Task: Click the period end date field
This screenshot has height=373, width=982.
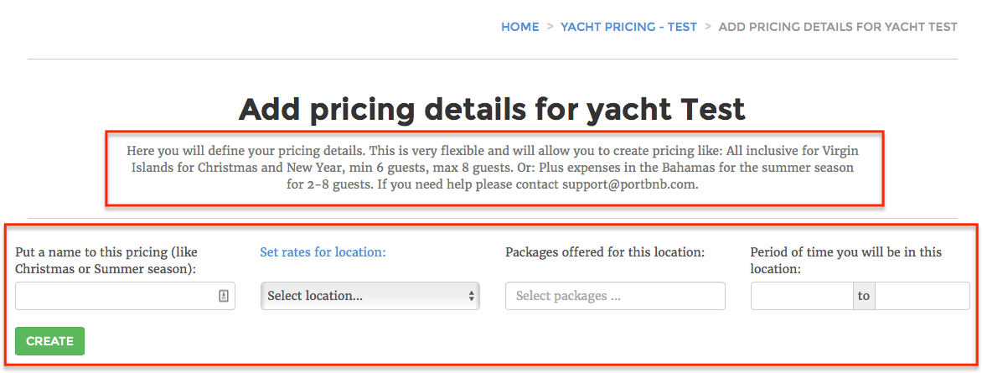Action: 923,296
